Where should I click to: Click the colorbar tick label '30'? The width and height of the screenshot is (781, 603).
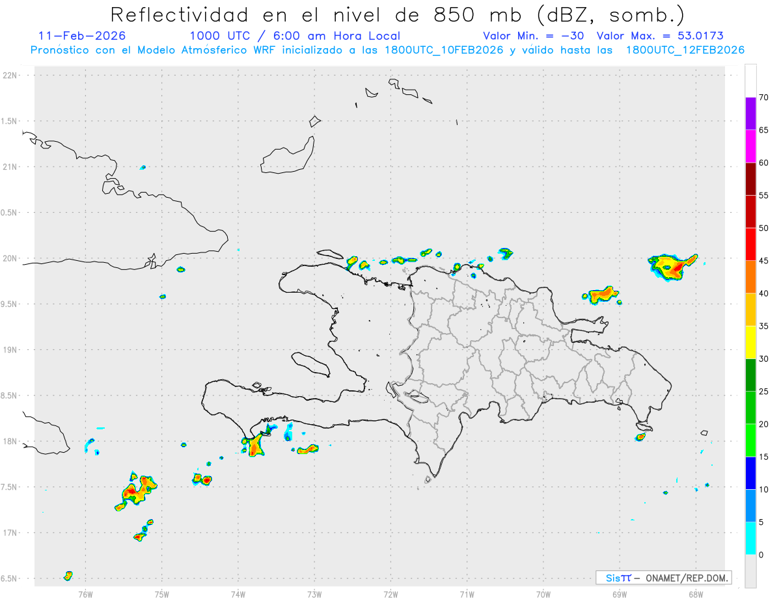click(765, 359)
